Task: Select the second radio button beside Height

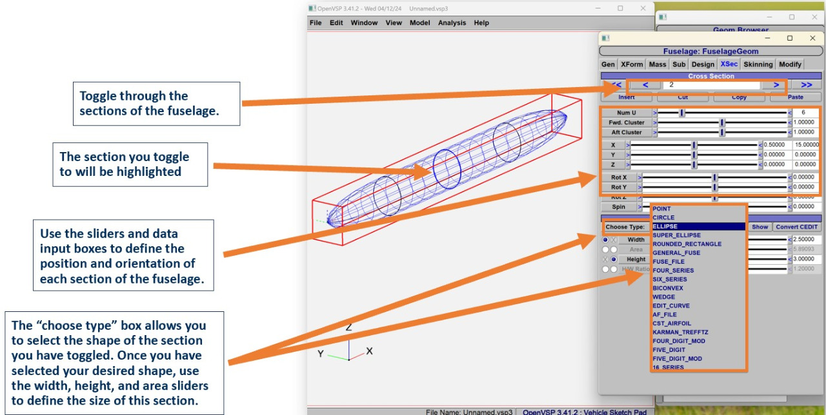Action: coord(614,259)
